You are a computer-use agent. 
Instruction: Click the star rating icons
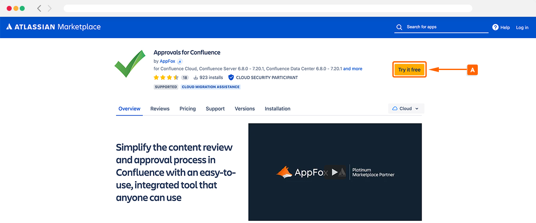(166, 78)
